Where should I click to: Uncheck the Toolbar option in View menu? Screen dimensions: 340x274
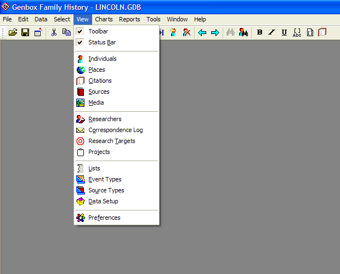pyautogui.click(x=99, y=31)
